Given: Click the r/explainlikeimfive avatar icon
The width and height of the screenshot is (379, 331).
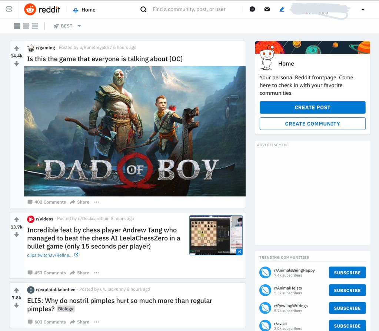Looking at the screenshot, I should [31, 290].
